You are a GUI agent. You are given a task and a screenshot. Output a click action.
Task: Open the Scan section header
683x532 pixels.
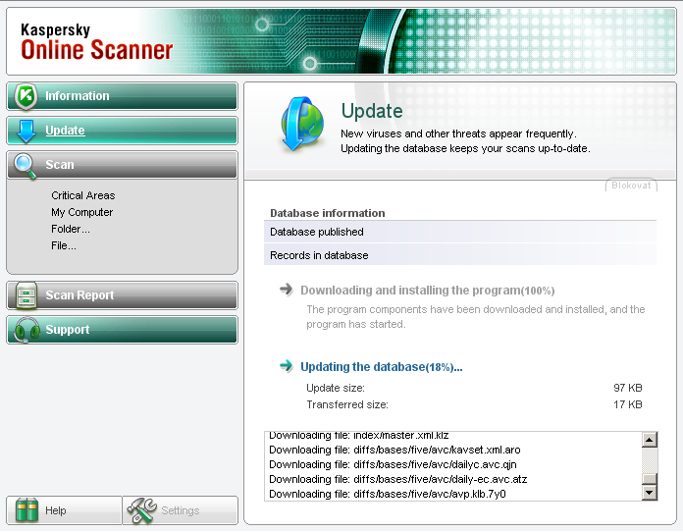coord(122,165)
